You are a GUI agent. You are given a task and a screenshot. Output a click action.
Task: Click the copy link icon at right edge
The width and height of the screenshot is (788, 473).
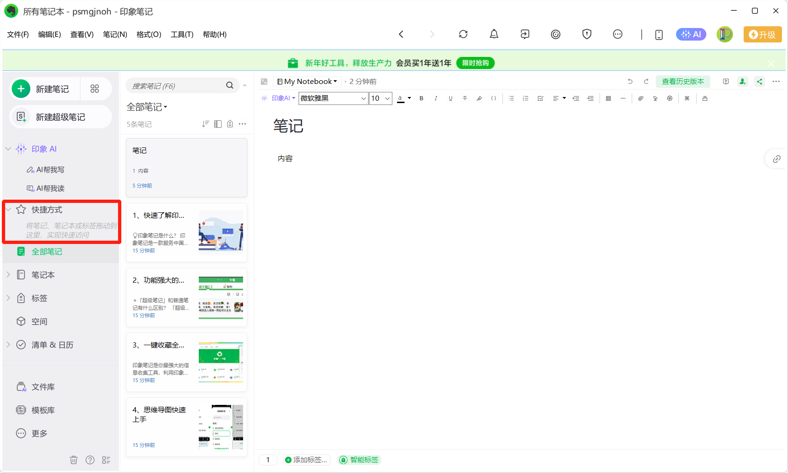coord(776,159)
